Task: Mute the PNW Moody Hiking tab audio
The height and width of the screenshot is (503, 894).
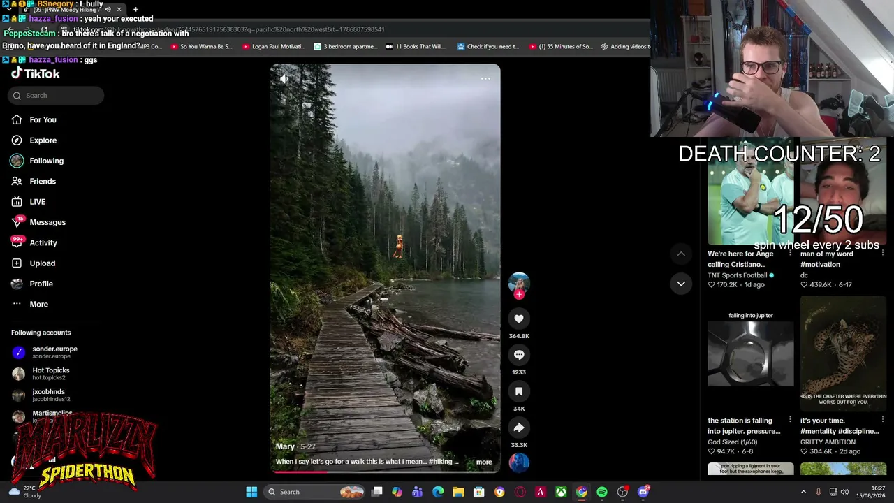Action: coord(108,10)
